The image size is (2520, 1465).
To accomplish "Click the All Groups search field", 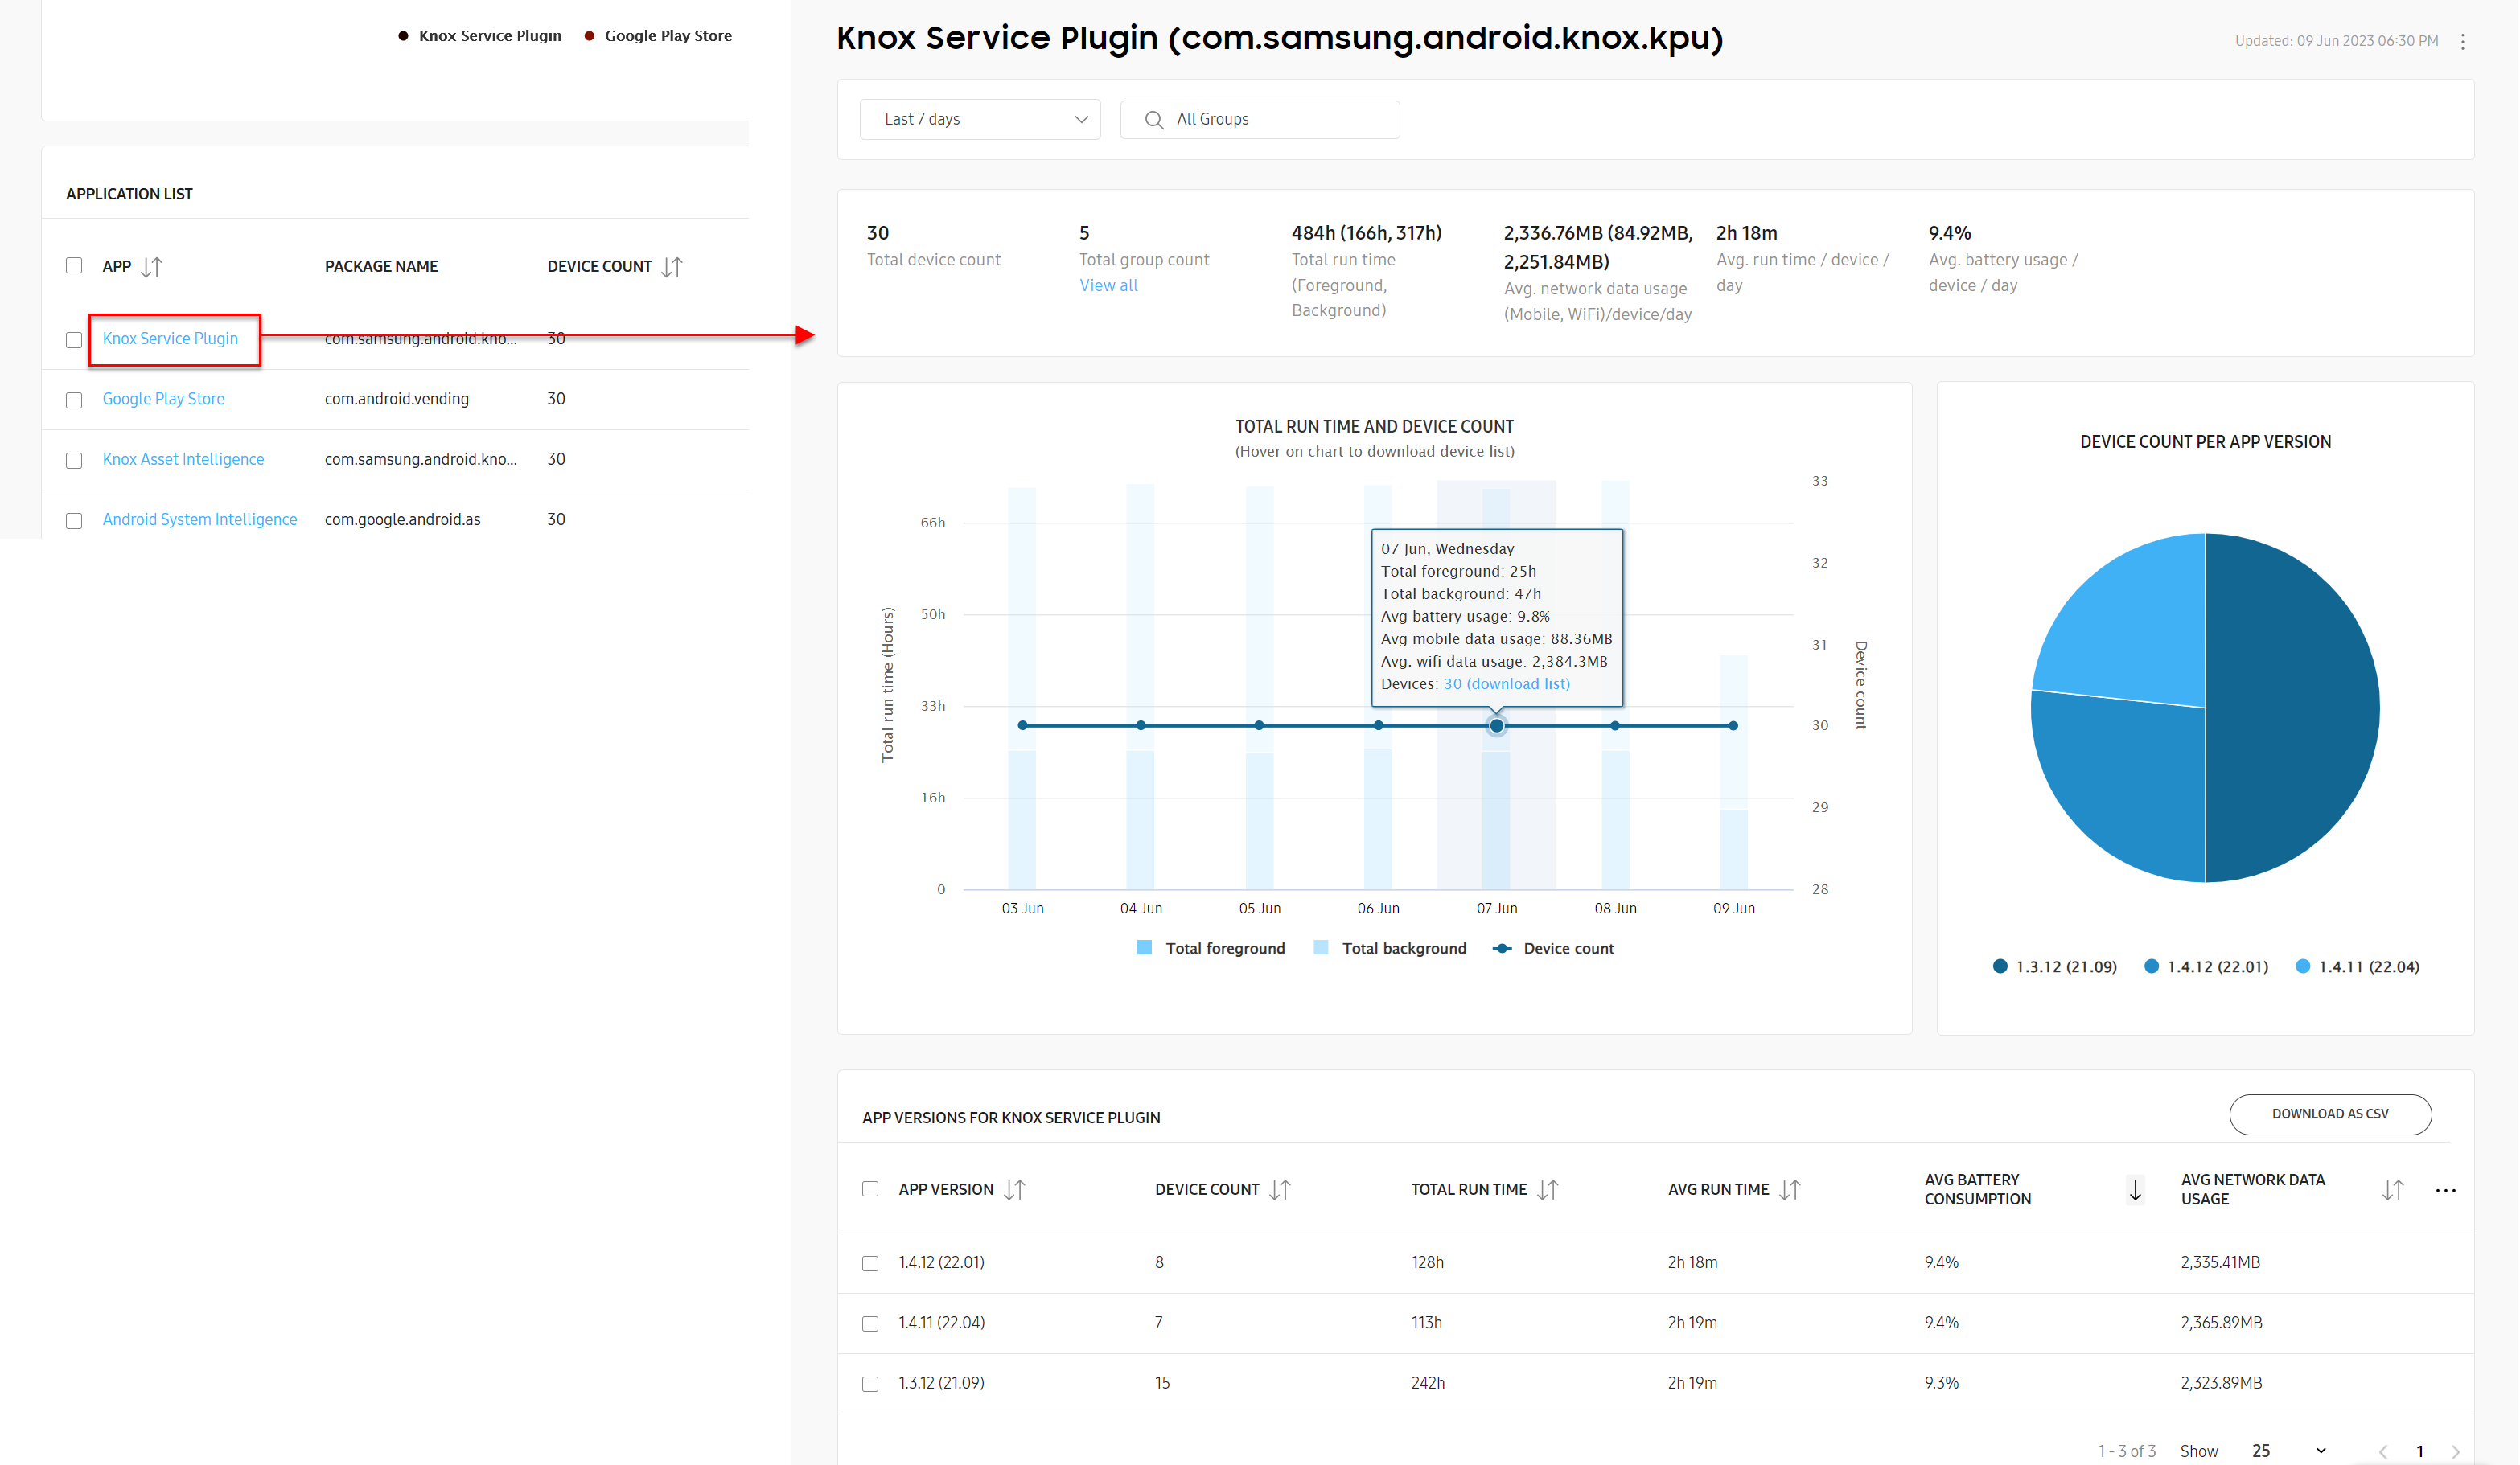I will pos(1260,120).
